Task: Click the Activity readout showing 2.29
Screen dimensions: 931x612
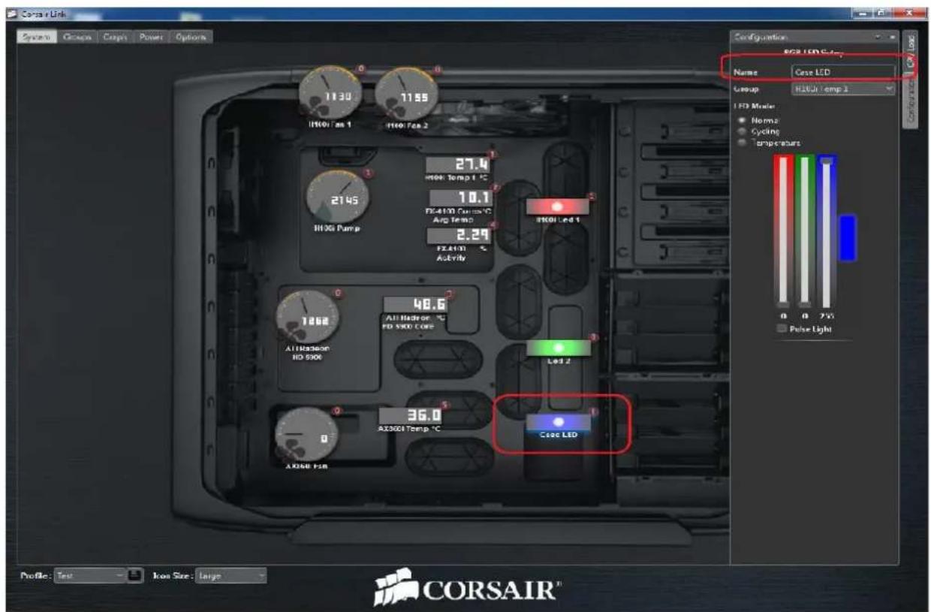Action: click(459, 237)
